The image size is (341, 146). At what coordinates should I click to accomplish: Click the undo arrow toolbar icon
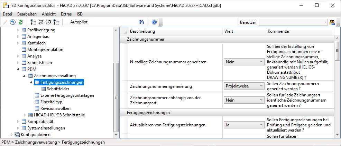pyautogui.click(x=13, y=22)
